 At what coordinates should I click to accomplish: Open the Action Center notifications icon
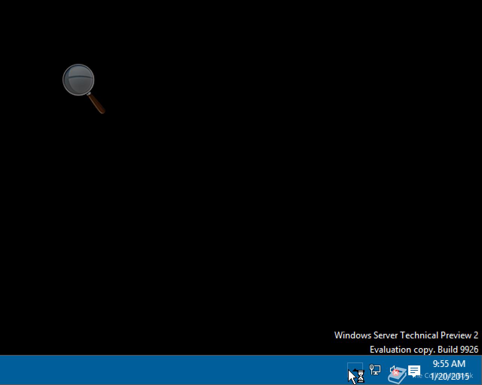(414, 371)
